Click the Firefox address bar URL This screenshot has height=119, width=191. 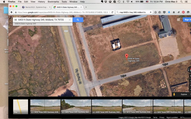(x=63, y=12)
